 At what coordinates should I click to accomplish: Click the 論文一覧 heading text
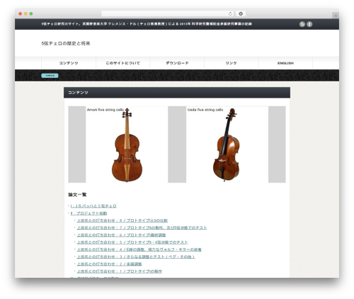(x=77, y=194)
